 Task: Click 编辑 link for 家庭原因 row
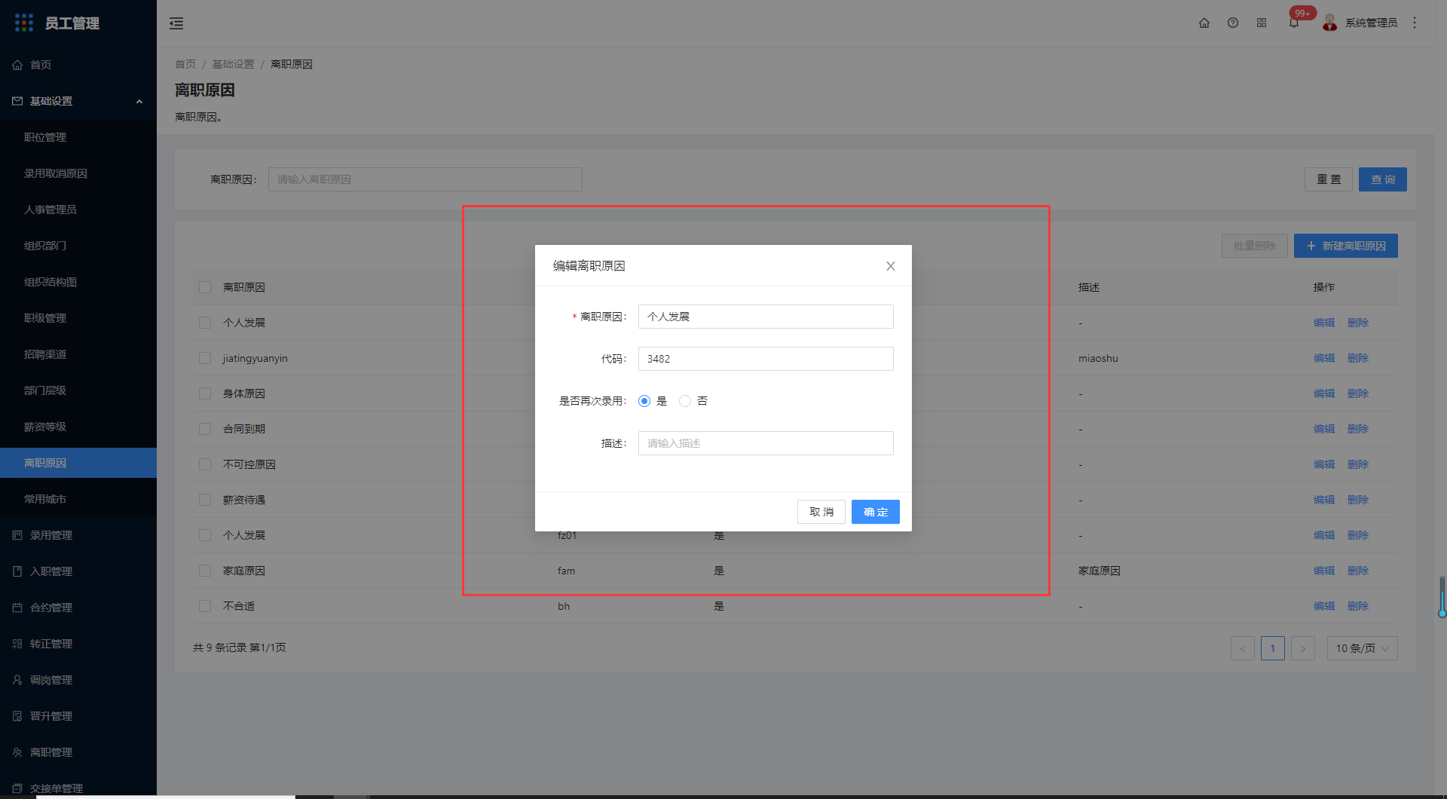pyautogui.click(x=1324, y=571)
